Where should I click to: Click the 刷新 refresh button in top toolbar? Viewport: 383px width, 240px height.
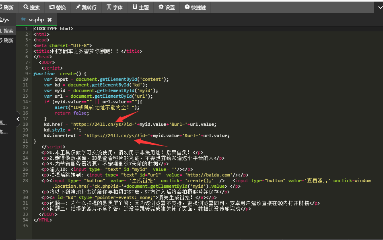[7, 7]
